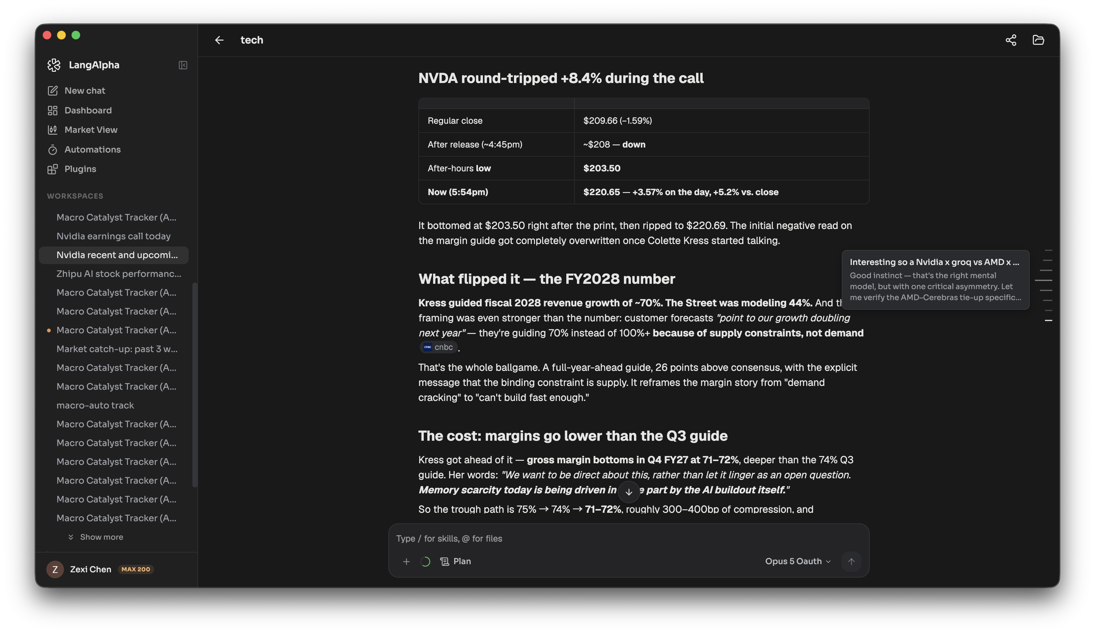Open the Macro Catalyst Tracker with orange dot
Image resolution: width=1095 pixels, height=634 pixels.
coord(114,330)
